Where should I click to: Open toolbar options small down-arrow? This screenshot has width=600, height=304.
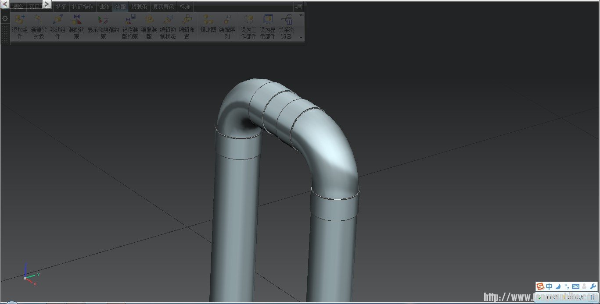[301, 38]
